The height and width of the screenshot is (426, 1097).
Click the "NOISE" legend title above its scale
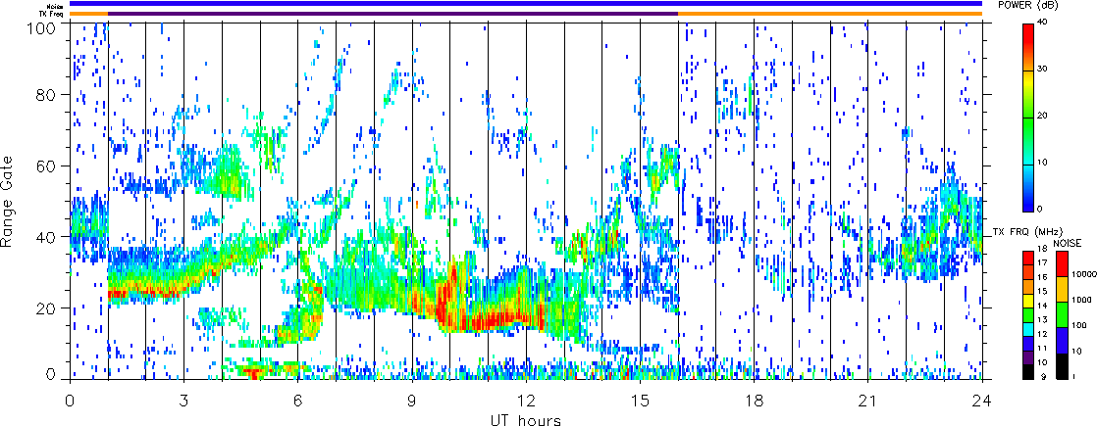pyautogui.click(x=1068, y=242)
